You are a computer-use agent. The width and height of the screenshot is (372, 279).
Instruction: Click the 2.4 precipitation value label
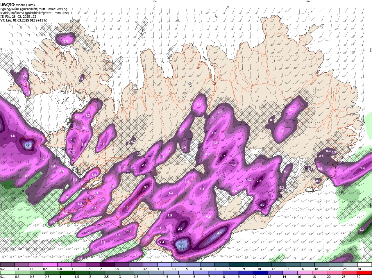[162, 242]
